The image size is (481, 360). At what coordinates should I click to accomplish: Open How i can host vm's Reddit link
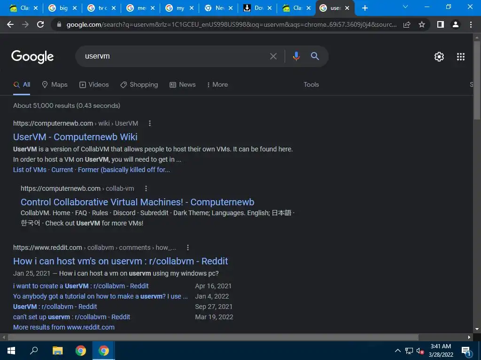(x=121, y=262)
